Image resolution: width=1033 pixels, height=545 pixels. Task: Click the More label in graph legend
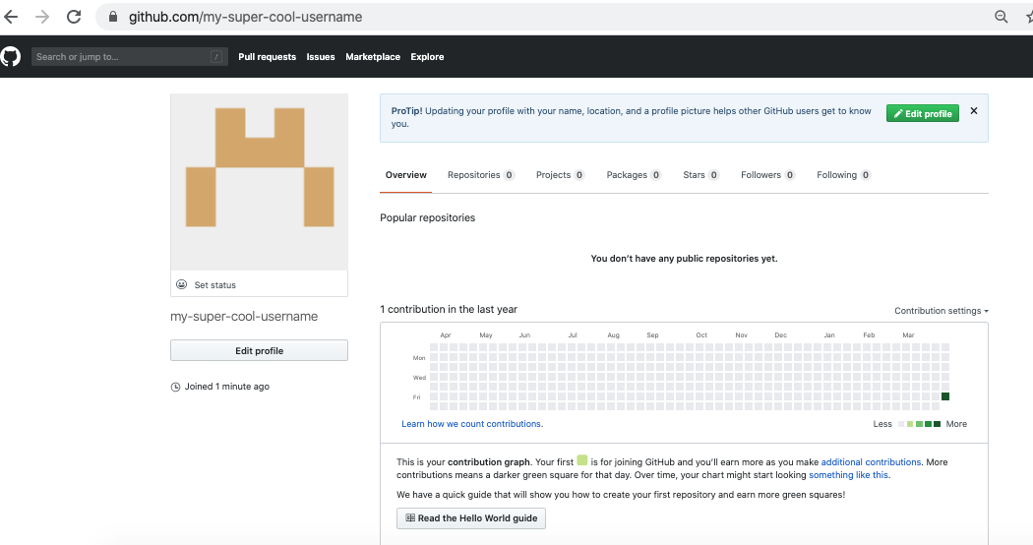[x=956, y=424]
